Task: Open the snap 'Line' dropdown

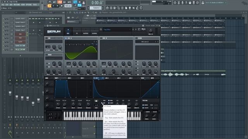Action: point(81,8)
